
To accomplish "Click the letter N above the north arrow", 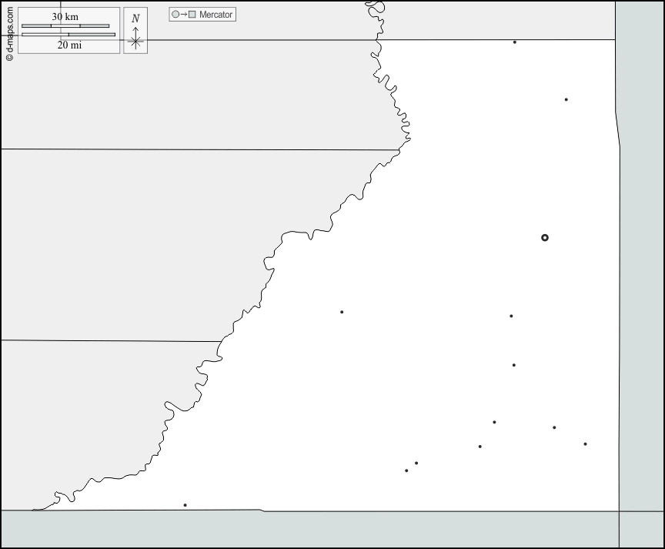I will 135,18.
